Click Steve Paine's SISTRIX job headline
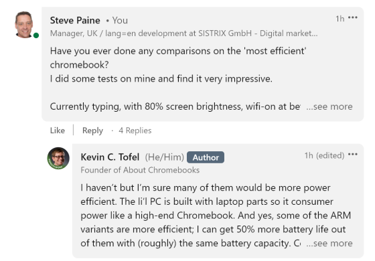The width and height of the screenshot is (375, 261). click(184, 33)
